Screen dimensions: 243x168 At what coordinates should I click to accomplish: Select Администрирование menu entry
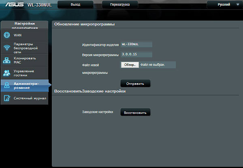(x=25, y=86)
